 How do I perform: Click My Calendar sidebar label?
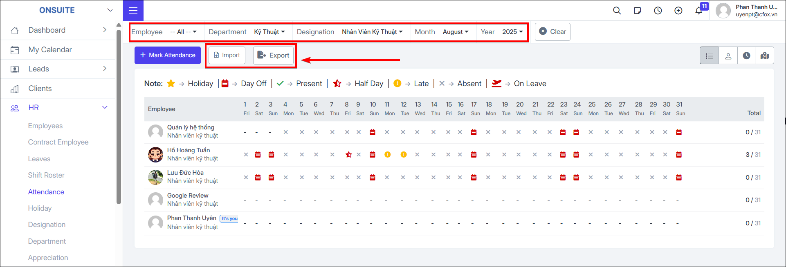pos(50,50)
